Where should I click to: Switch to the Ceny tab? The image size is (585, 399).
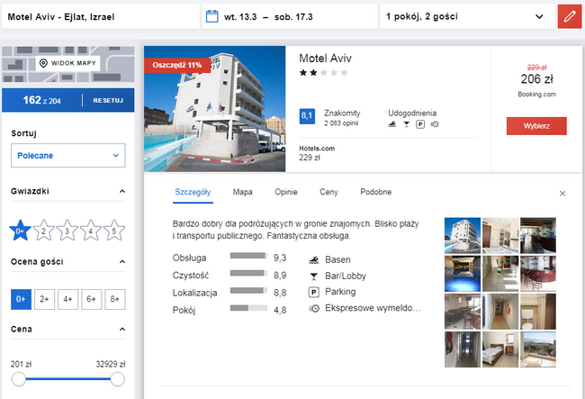point(328,192)
